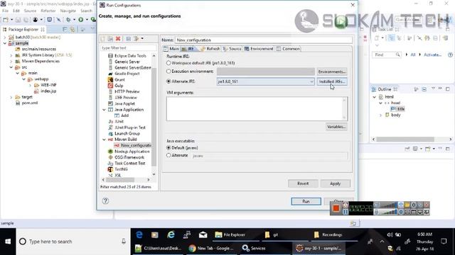Switch to the Refresh tab

tap(210, 49)
